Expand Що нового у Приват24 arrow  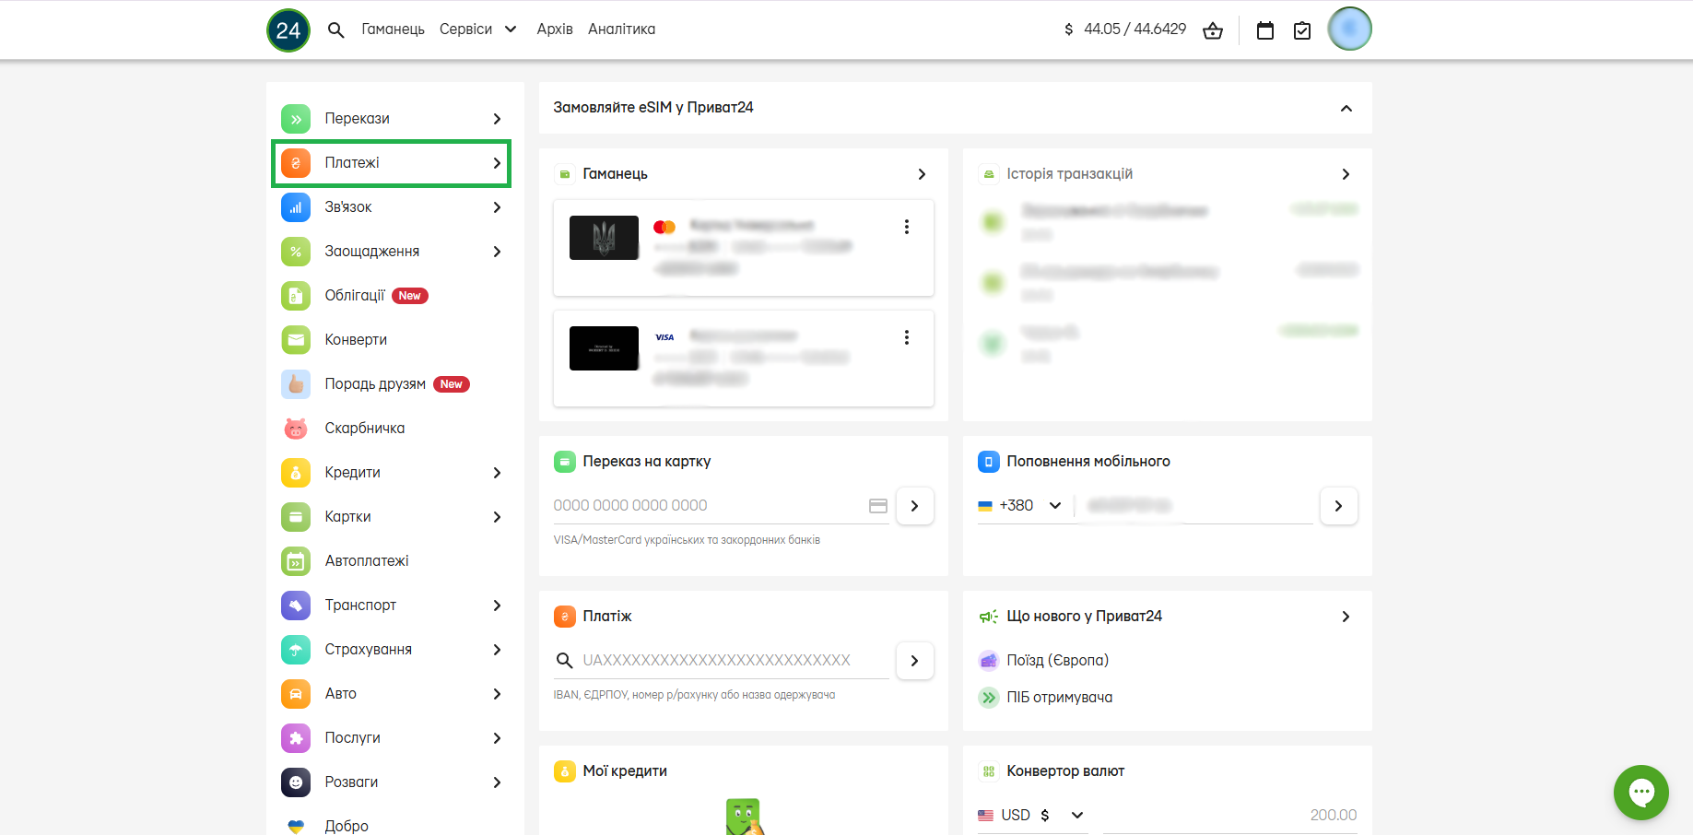pyautogui.click(x=1346, y=617)
